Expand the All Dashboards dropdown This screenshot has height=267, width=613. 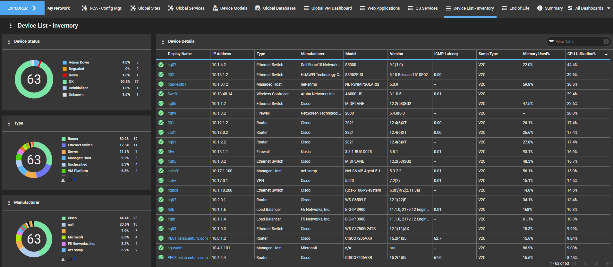click(609, 8)
